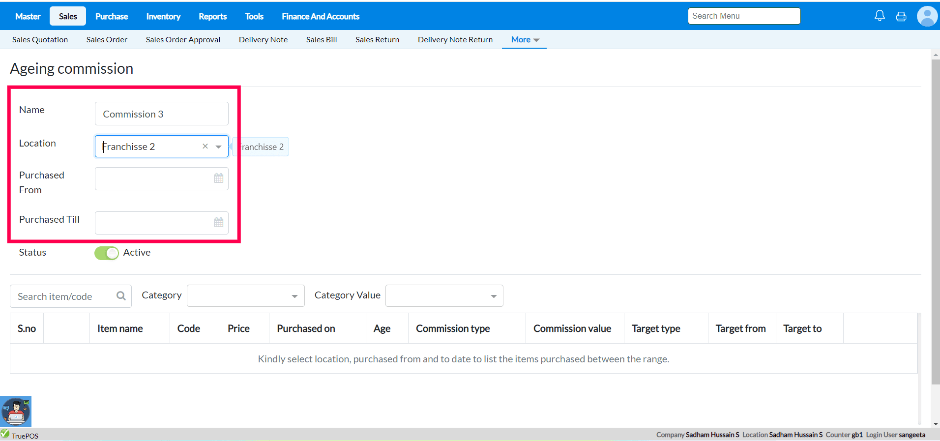Open the Category dropdown

pos(246,295)
